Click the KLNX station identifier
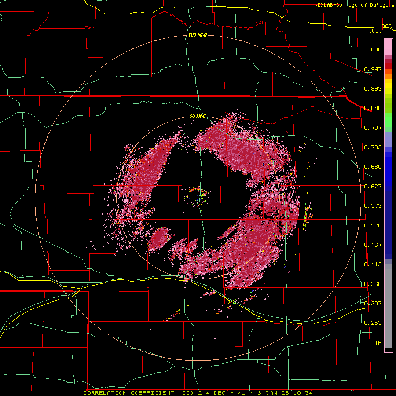The image size is (396, 396). point(246,393)
